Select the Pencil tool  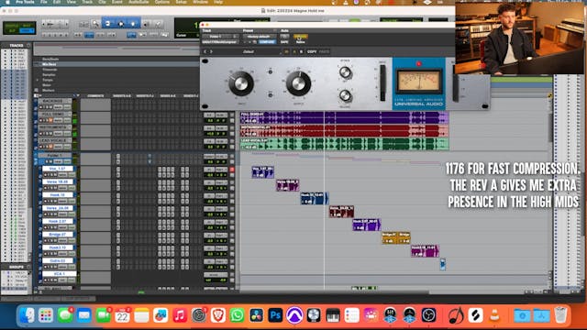(x=159, y=24)
